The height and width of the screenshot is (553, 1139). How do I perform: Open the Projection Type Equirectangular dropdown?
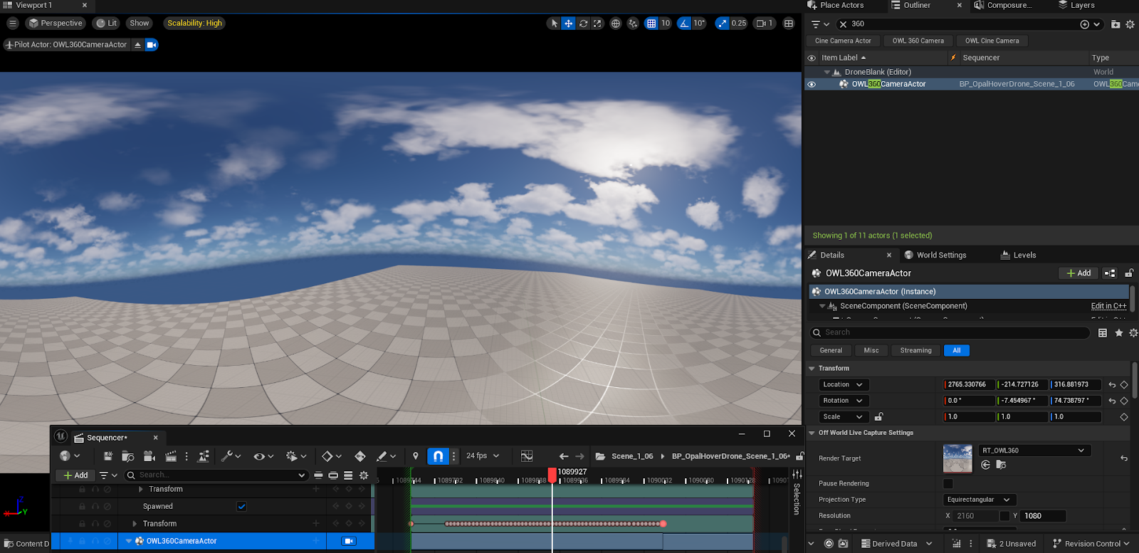click(x=980, y=500)
